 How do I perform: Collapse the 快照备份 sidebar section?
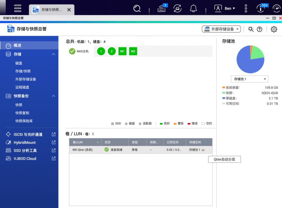click(53, 96)
